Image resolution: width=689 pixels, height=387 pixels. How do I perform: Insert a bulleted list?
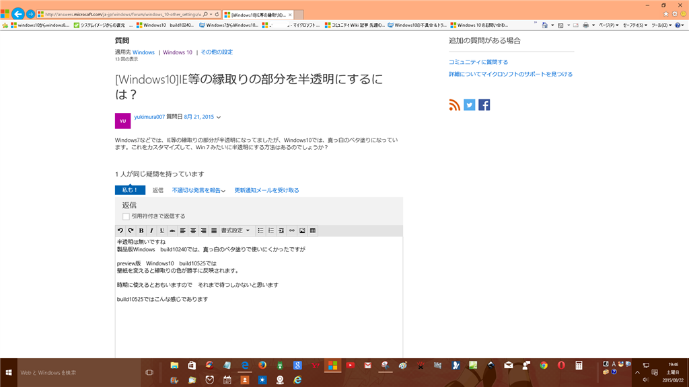[x=260, y=231]
